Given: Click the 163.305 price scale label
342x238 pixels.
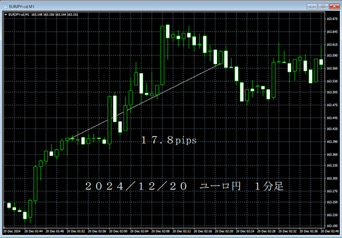Looking at the screenshot, I should pyautogui.click(x=332, y=178).
